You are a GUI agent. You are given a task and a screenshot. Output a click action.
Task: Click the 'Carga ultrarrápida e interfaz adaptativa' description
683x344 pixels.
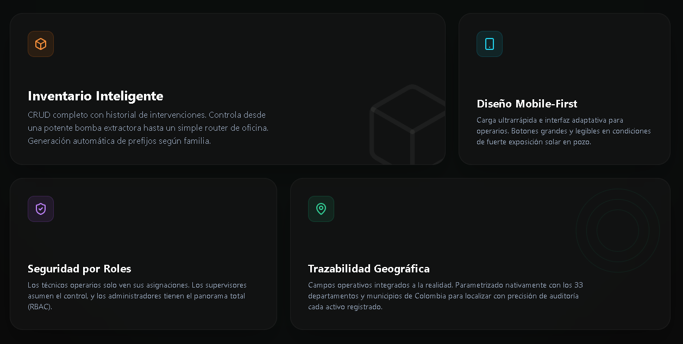563,131
